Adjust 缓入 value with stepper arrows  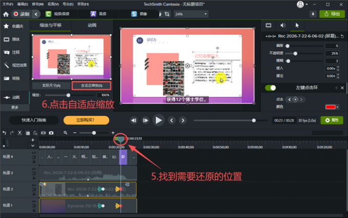(338, 68)
